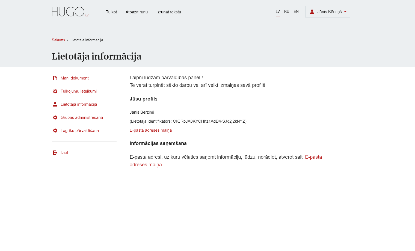Click the Laipni lūdzam pārvaldības panelī! text

[166, 78]
